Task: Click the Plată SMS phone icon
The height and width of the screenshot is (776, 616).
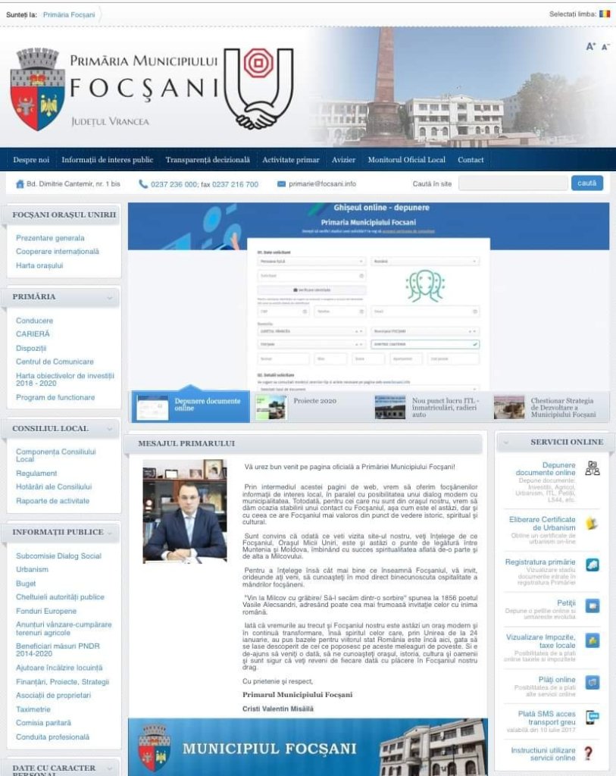Action: pos(592,717)
